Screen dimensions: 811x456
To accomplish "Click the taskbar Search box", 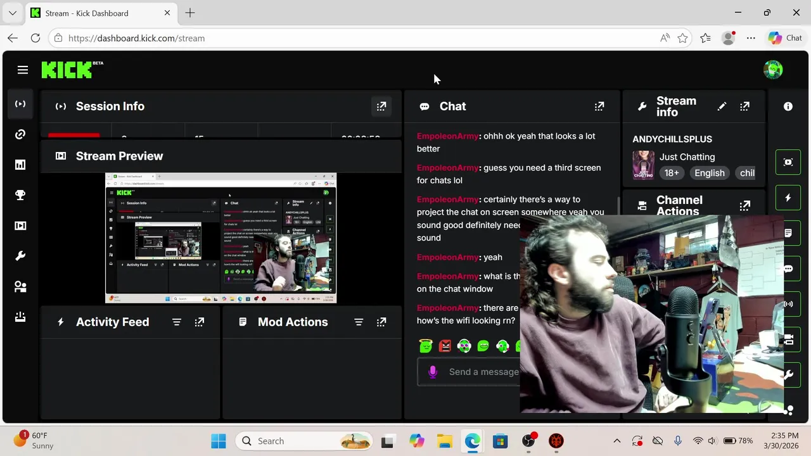I will click(304, 441).
